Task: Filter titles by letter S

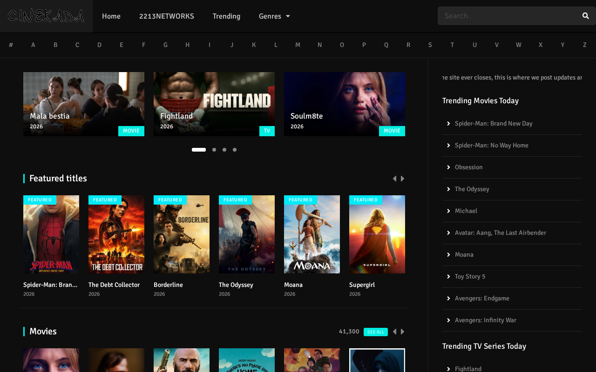Action: [430, 45]
